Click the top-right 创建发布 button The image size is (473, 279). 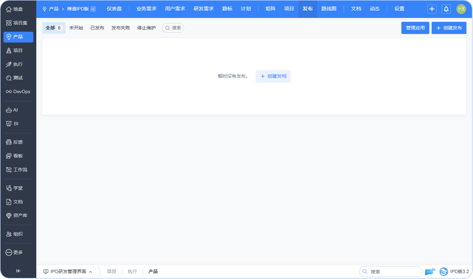point(449,28)
